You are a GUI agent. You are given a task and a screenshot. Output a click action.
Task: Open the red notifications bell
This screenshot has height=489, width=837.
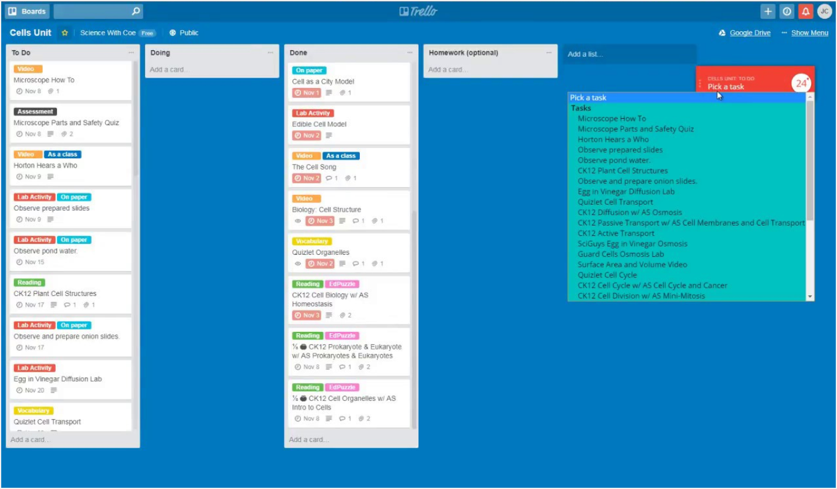(x=806, y=11)
